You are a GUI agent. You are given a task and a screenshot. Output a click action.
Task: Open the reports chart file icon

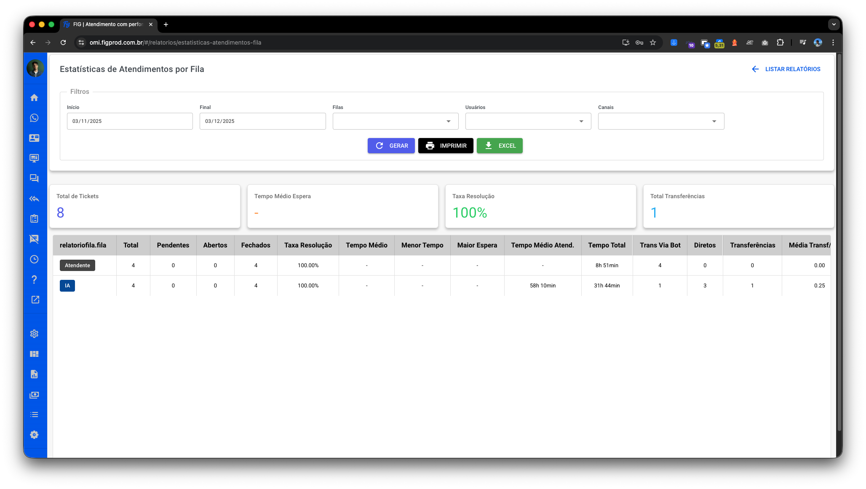pyautogui.click(x=35, y=374)
